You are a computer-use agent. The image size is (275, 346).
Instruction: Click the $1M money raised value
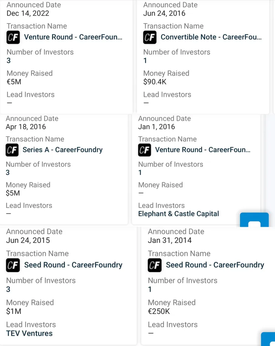[14, 311]
